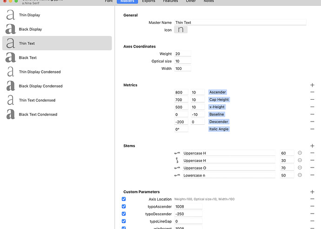Click the Weight axis coordinate field

pyautogui.click(x=183, y=54)
